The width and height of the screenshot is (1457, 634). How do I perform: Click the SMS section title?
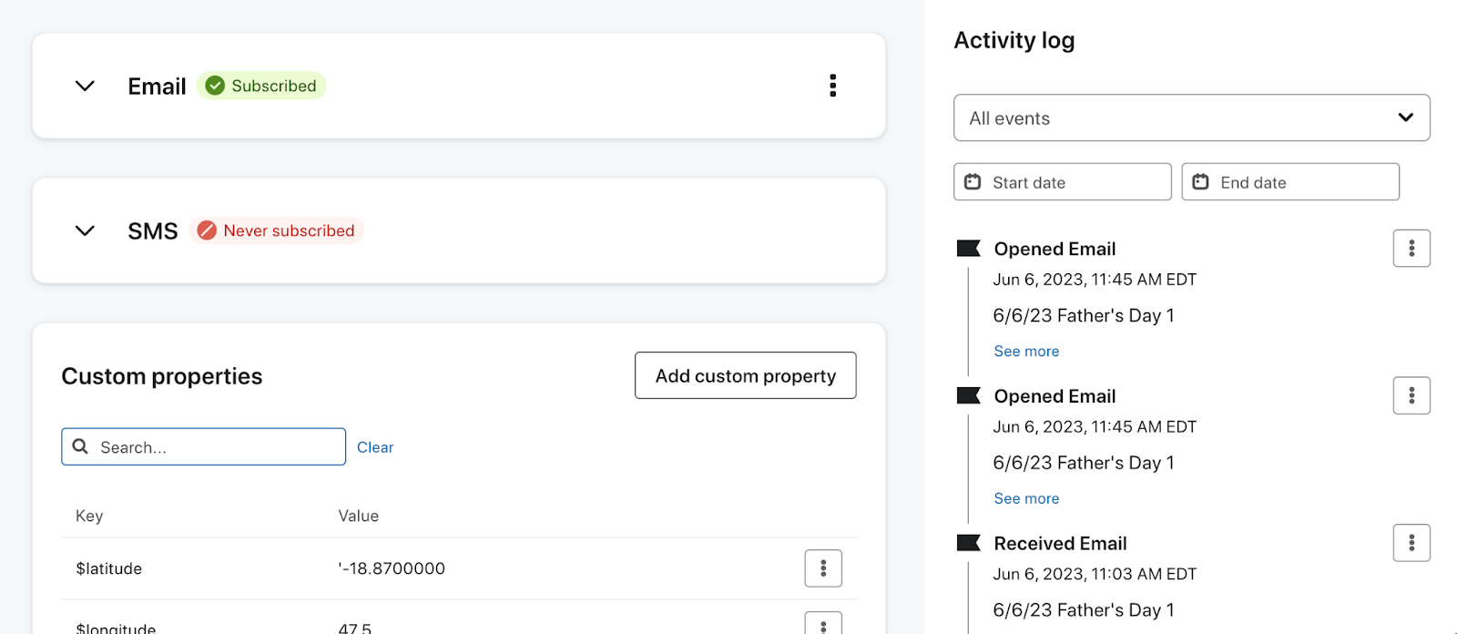click(x=153, y=231)
